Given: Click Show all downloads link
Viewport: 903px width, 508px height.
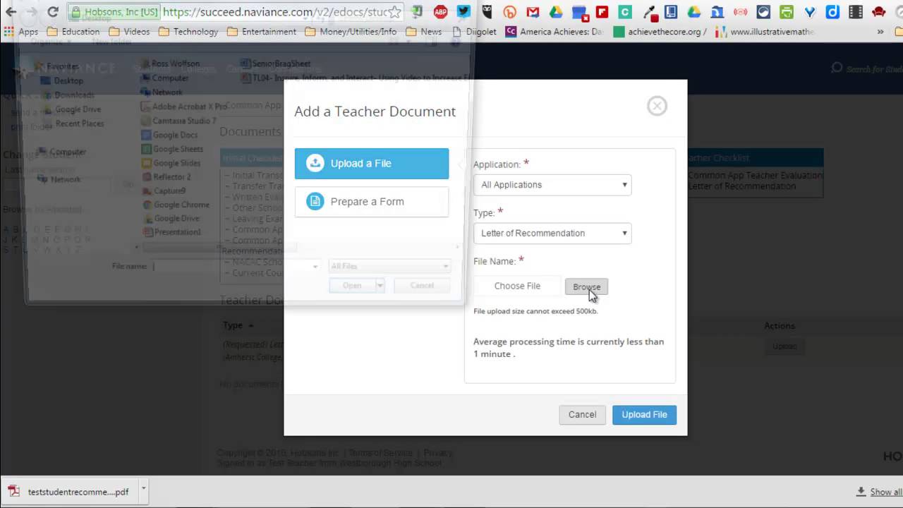Looking at the screenshot, I should 880,492.
